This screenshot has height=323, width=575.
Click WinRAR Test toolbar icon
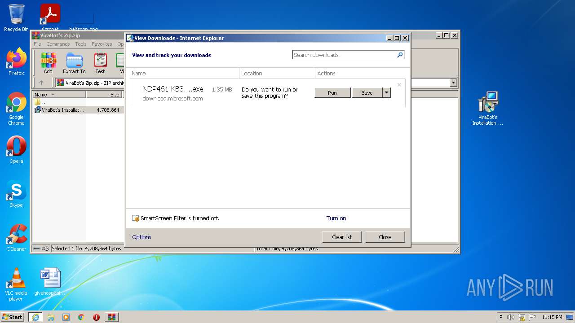pos(100,63)
